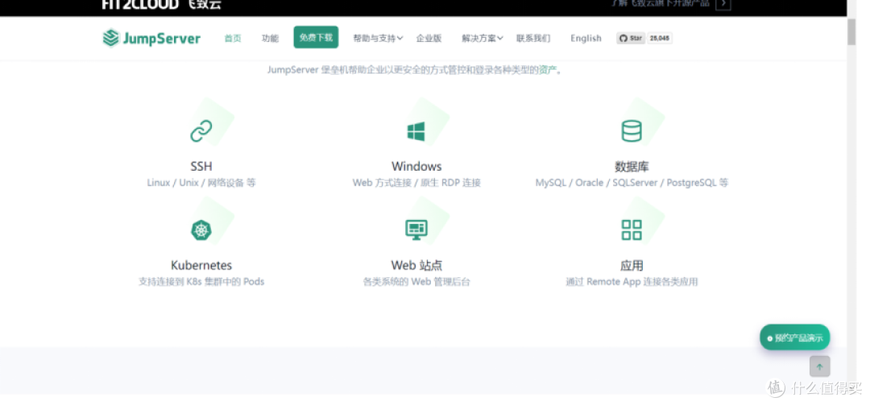Viewport: 870px width, 406px height.
Task: Click the Web 站点 heading
Action: [x=416, y=265]
